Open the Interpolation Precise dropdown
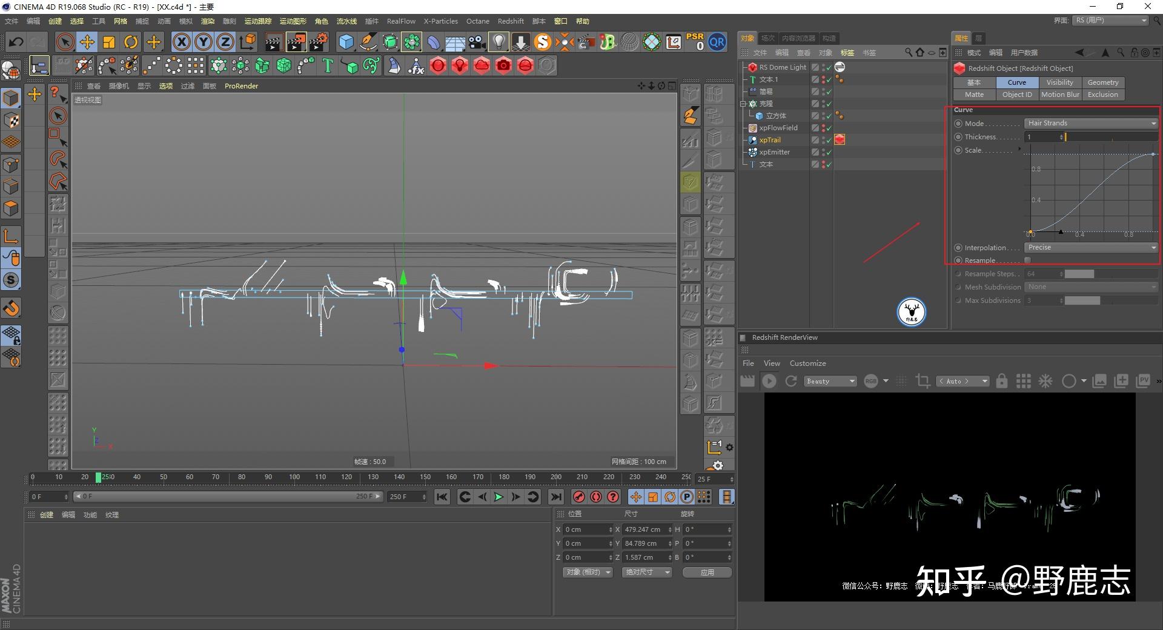The image size is (1163, 630). tap(1092, 247)
